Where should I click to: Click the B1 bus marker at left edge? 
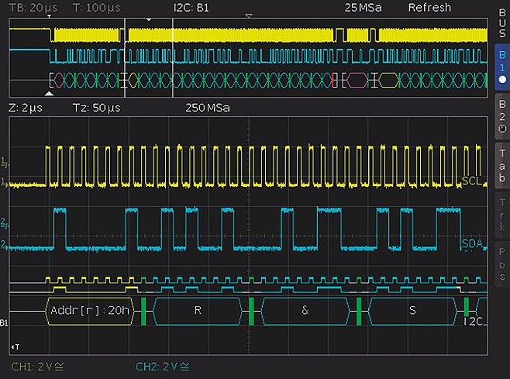[5, 322]
